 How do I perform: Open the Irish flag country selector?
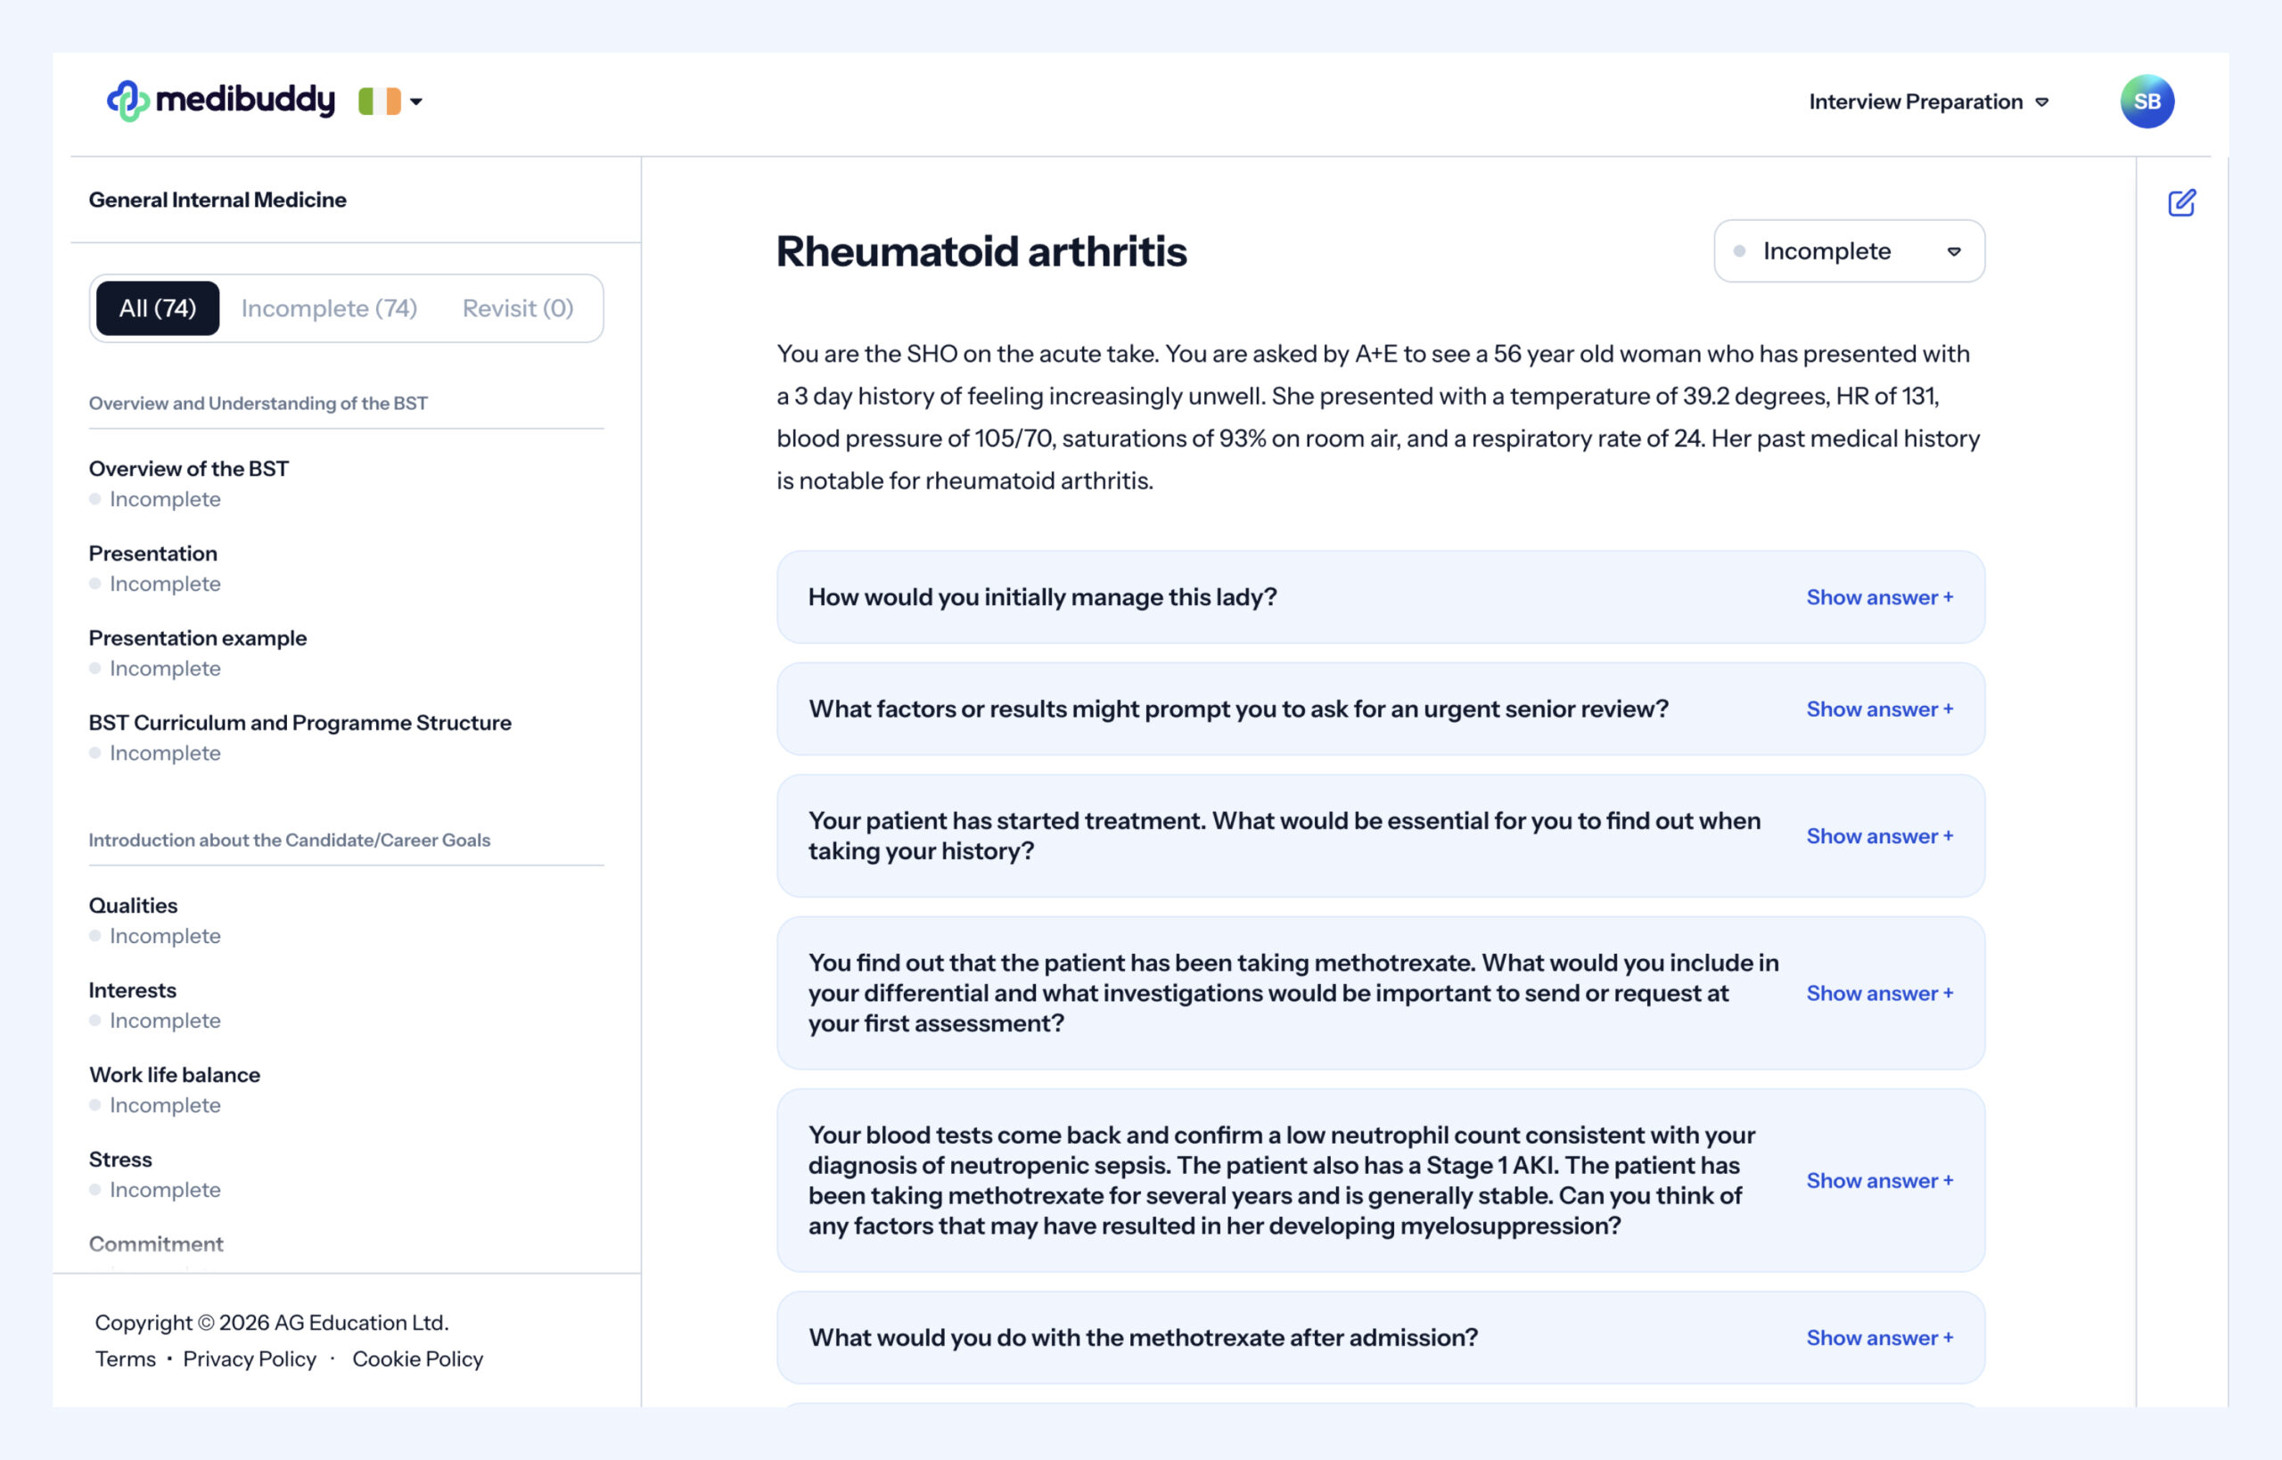pyautogui.click(x=390, y=101)
